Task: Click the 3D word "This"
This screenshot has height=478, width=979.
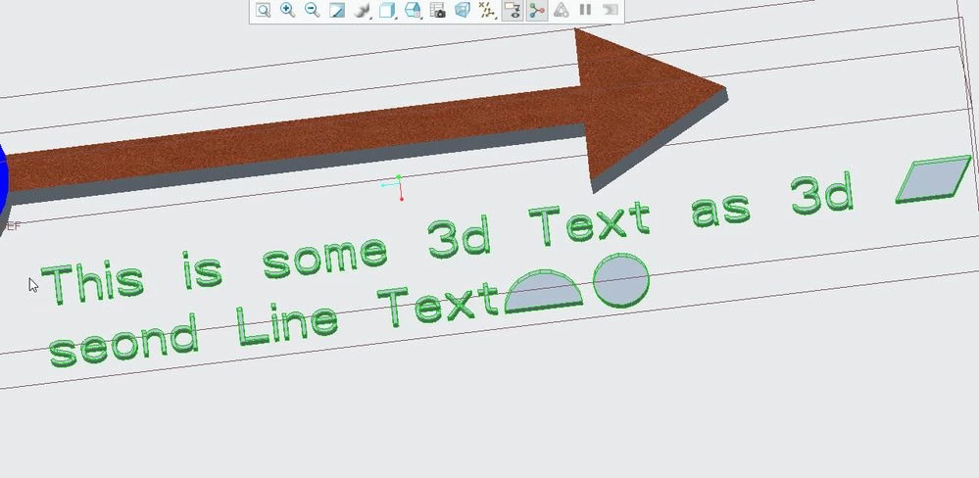Action: tap(92, 283)
